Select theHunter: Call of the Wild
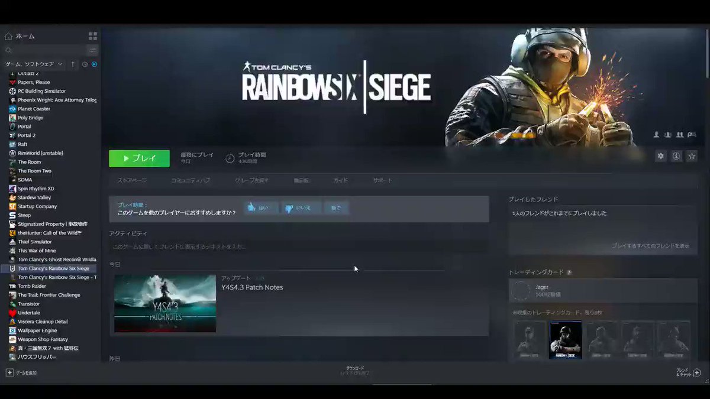This screenshot has width=710, height=399. (x=50, y=233)
